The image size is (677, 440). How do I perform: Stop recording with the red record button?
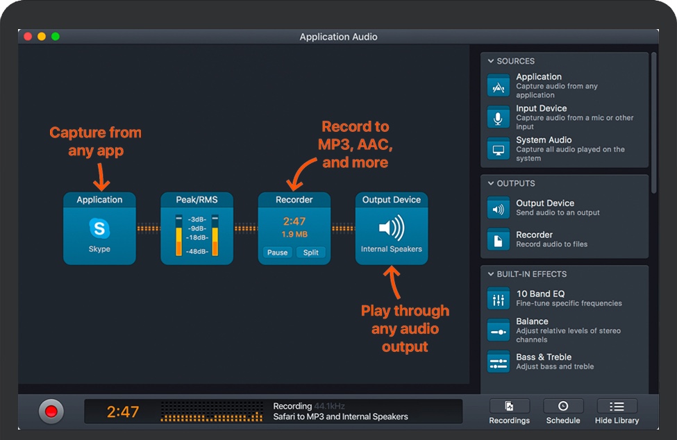(51, 412)
